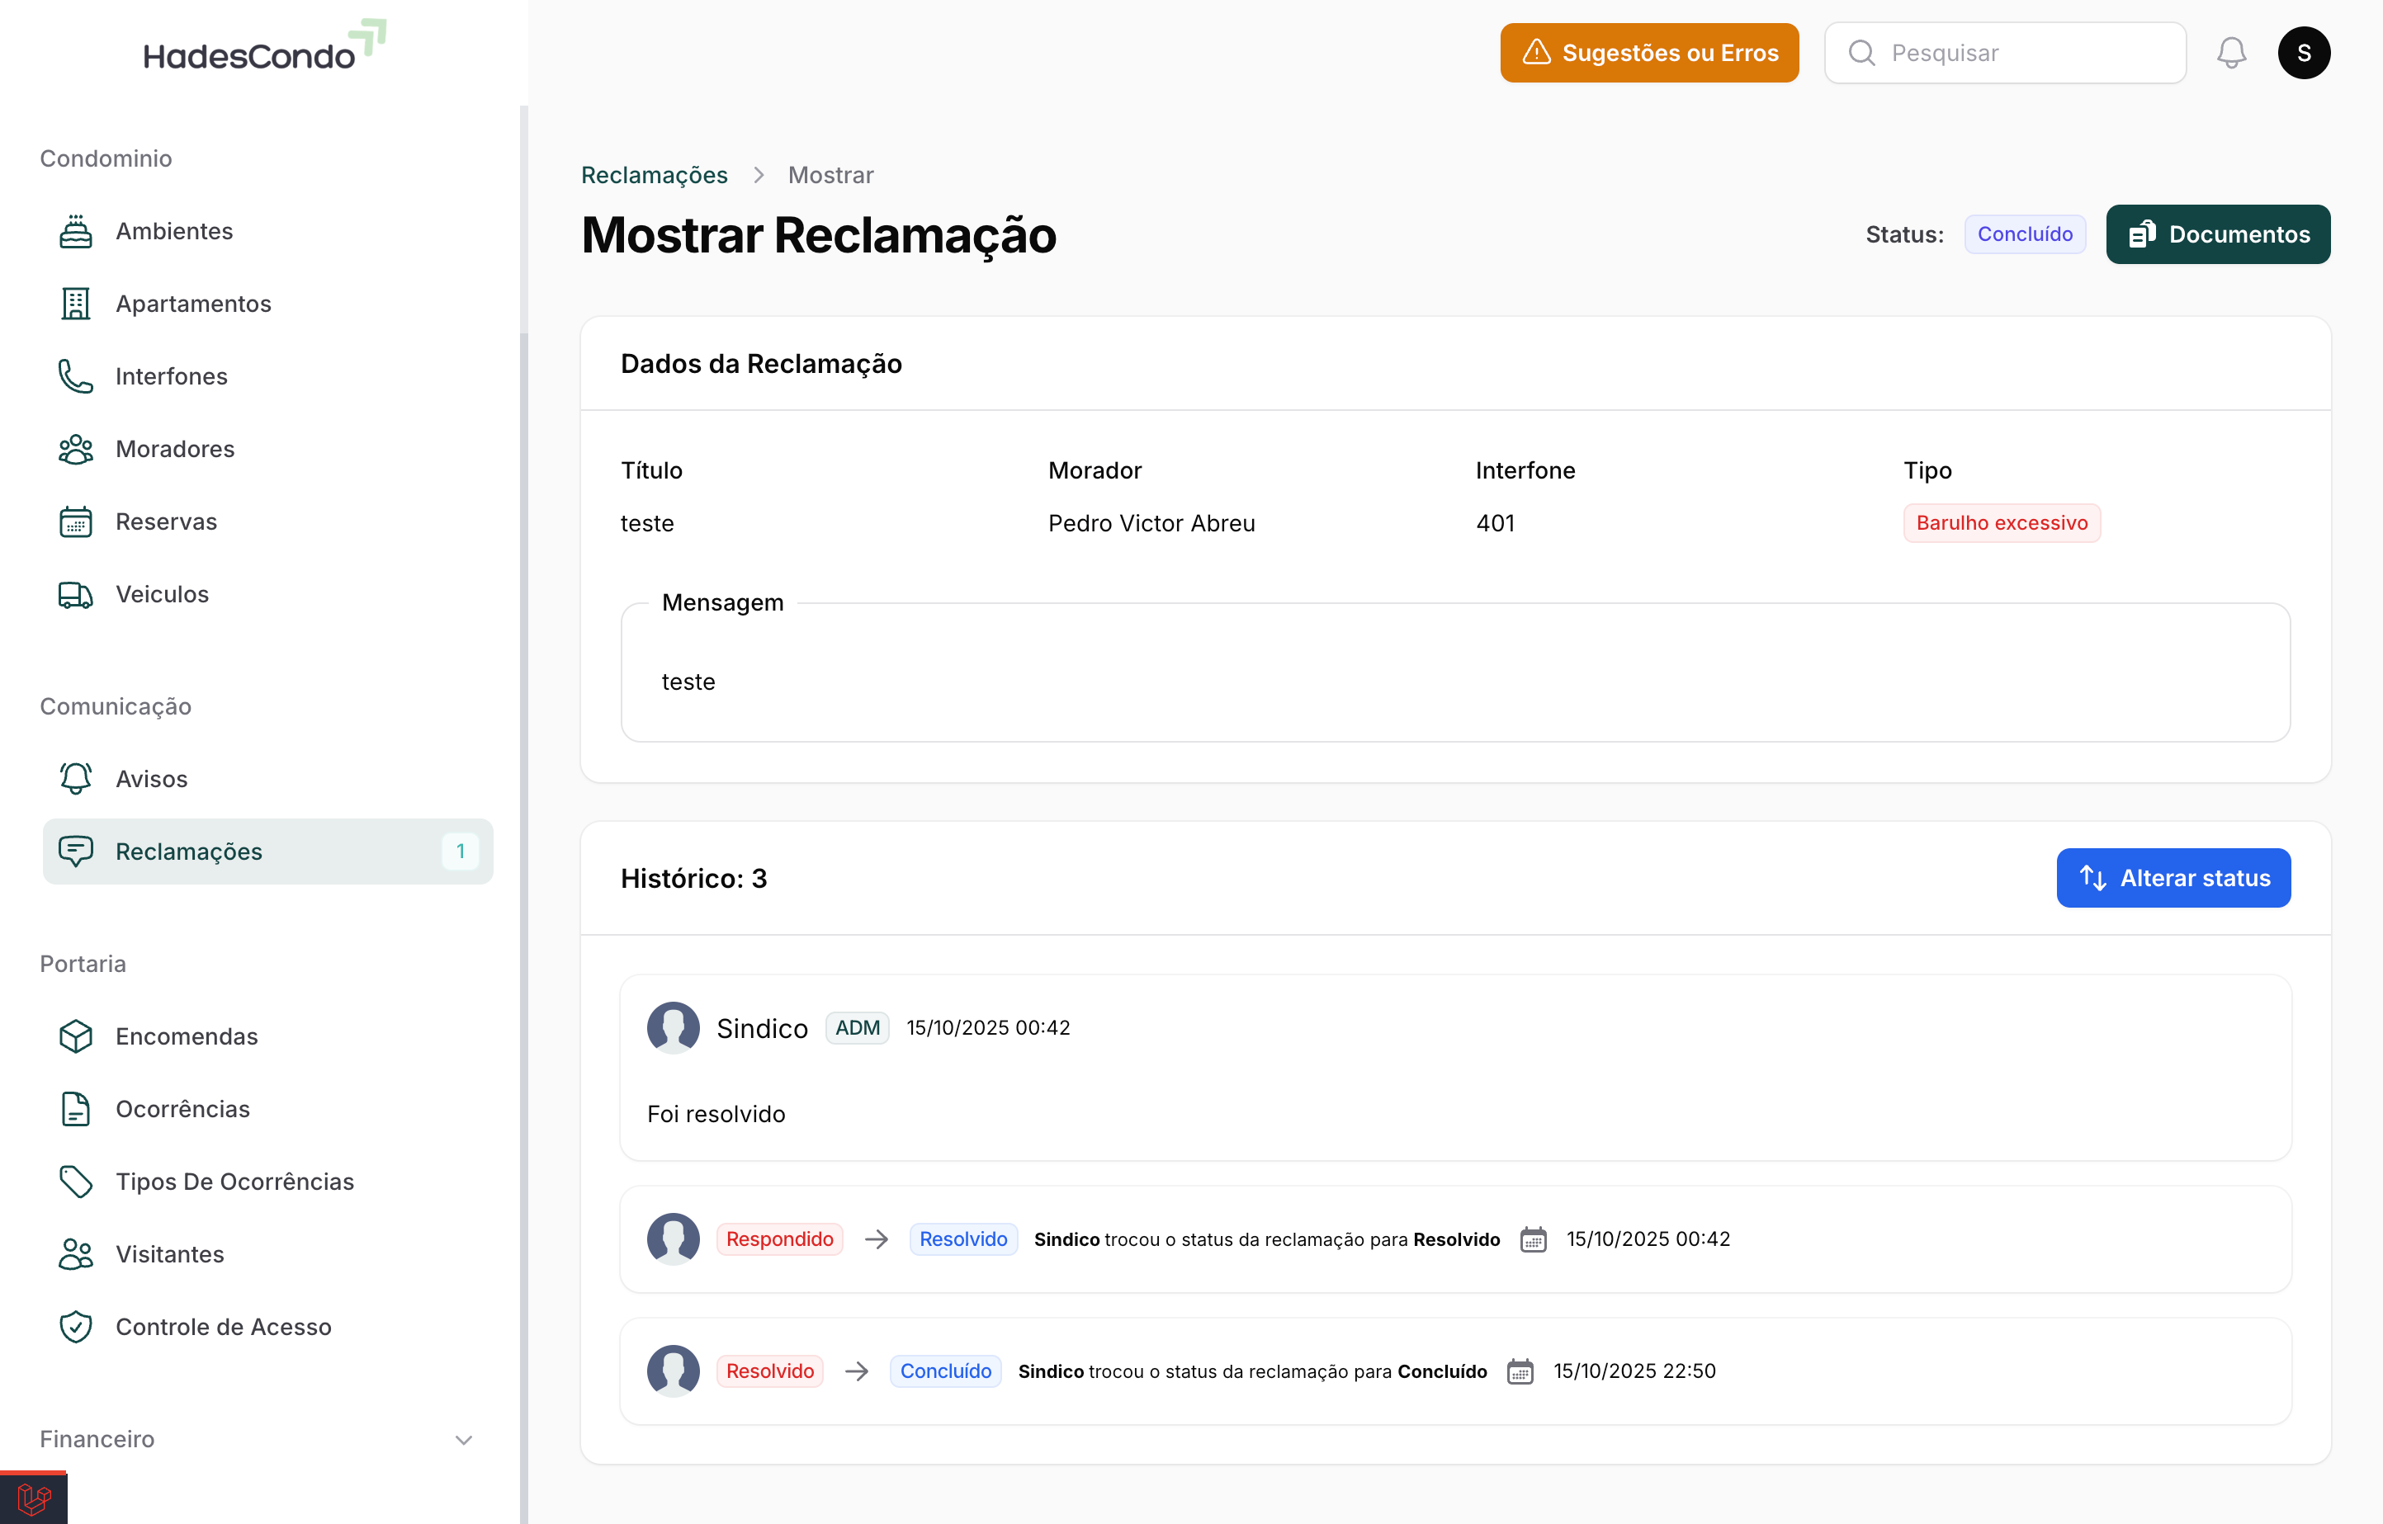Image resolution: width=2383 pixels, height=1524 pixels.
Task: Click the Tipos De Ocorrências tag icon
Action: [75, 1181]
